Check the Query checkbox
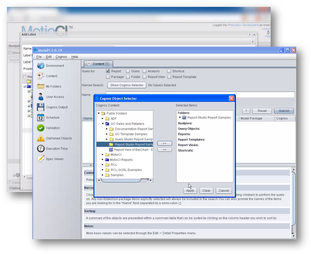 (x=128, y=71)
